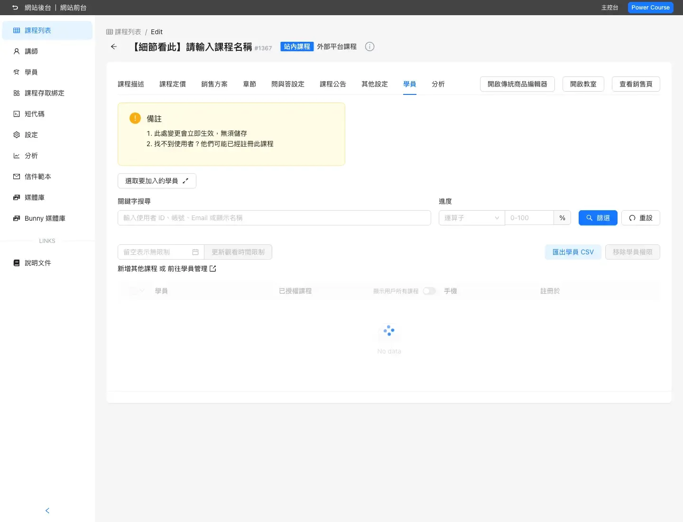The image size is (683, 522).
Task: Click the course ID #1367 text
Action: pos(263,48)
